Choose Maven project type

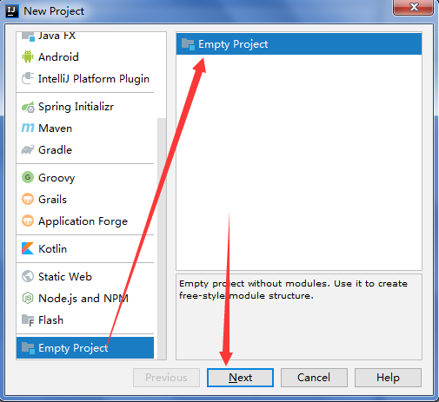pos(85,129)
